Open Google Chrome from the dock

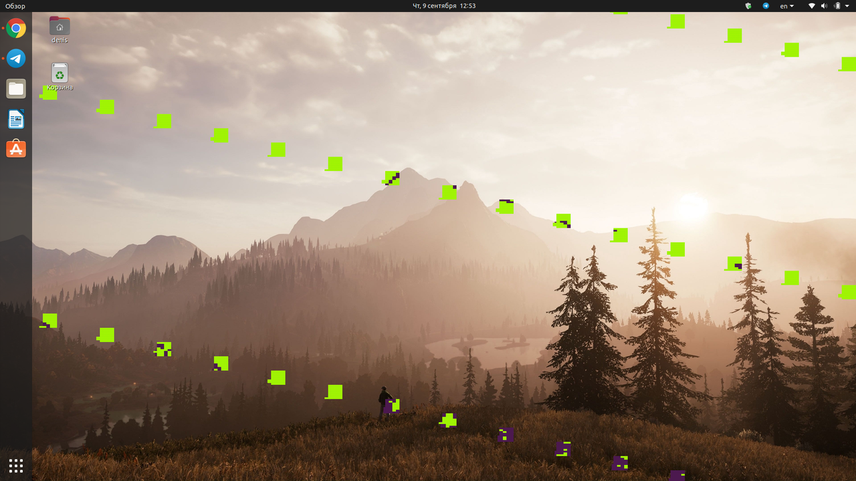[16, 28]
